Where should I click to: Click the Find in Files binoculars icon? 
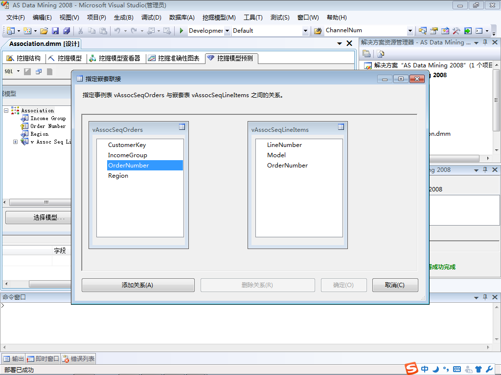point(318,31)
